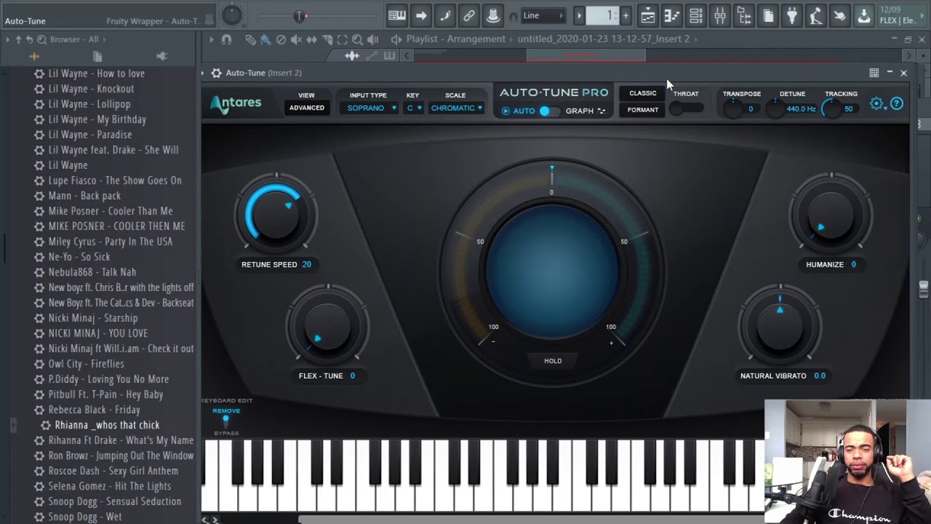Click the Transpose knob
Screen dimensions: 931x524
[732, 109]
